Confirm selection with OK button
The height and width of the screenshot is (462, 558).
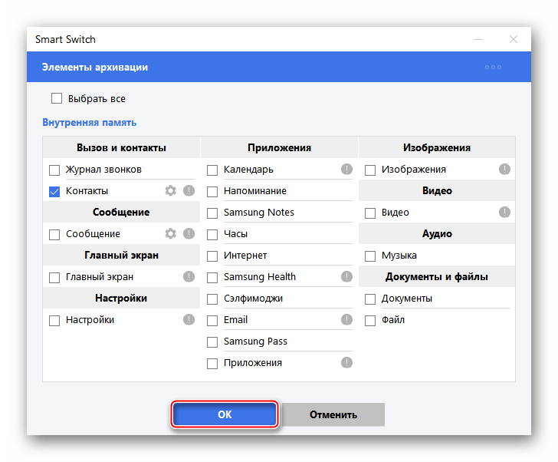(225, 414)
